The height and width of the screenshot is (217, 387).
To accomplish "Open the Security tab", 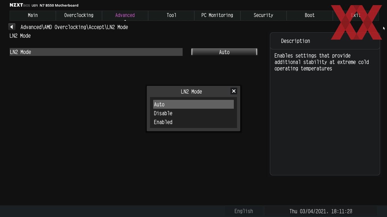I will 263,15.
